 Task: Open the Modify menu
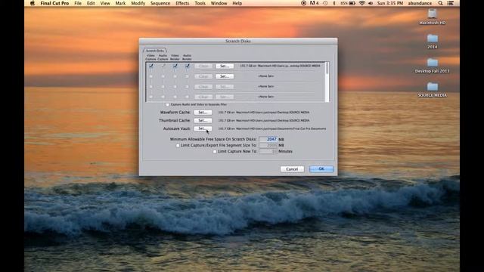pos(138,3)
